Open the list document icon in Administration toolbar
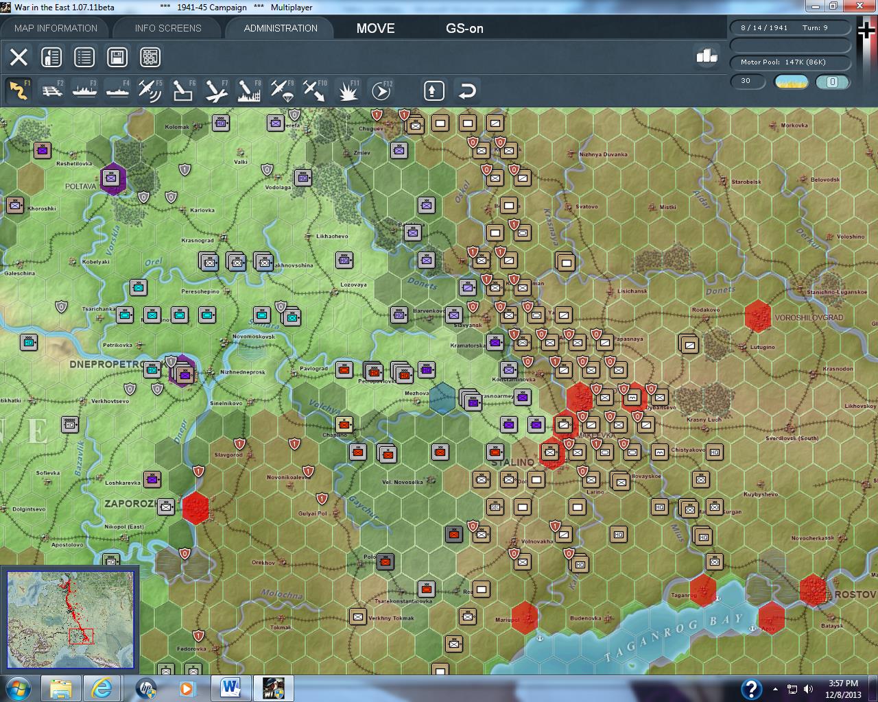Screen dimensions: 878x702 84,57
